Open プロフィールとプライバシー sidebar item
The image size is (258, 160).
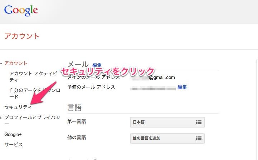click(x=32, y=120)
